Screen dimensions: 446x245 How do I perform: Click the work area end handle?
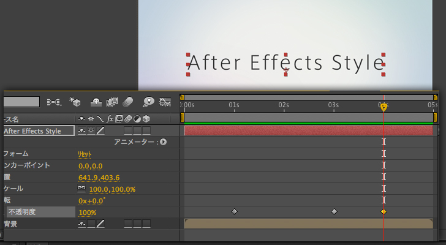(x=435, y=118)
